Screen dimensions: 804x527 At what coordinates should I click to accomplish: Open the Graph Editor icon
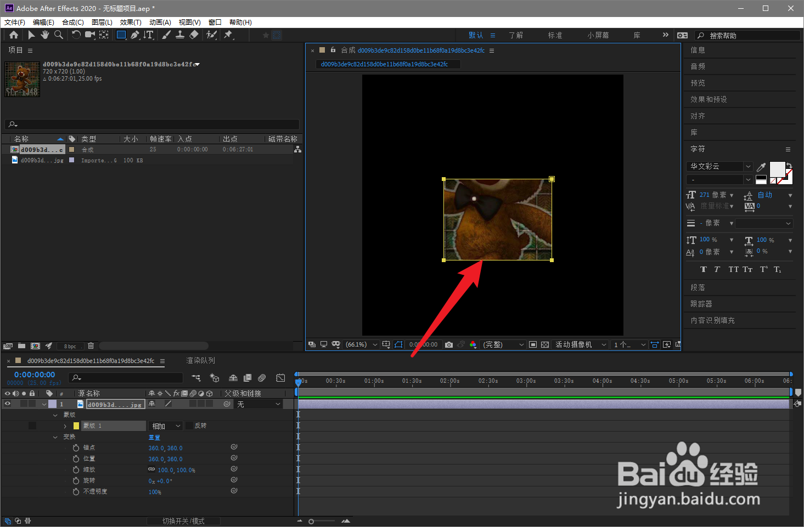tap(280, 378)
